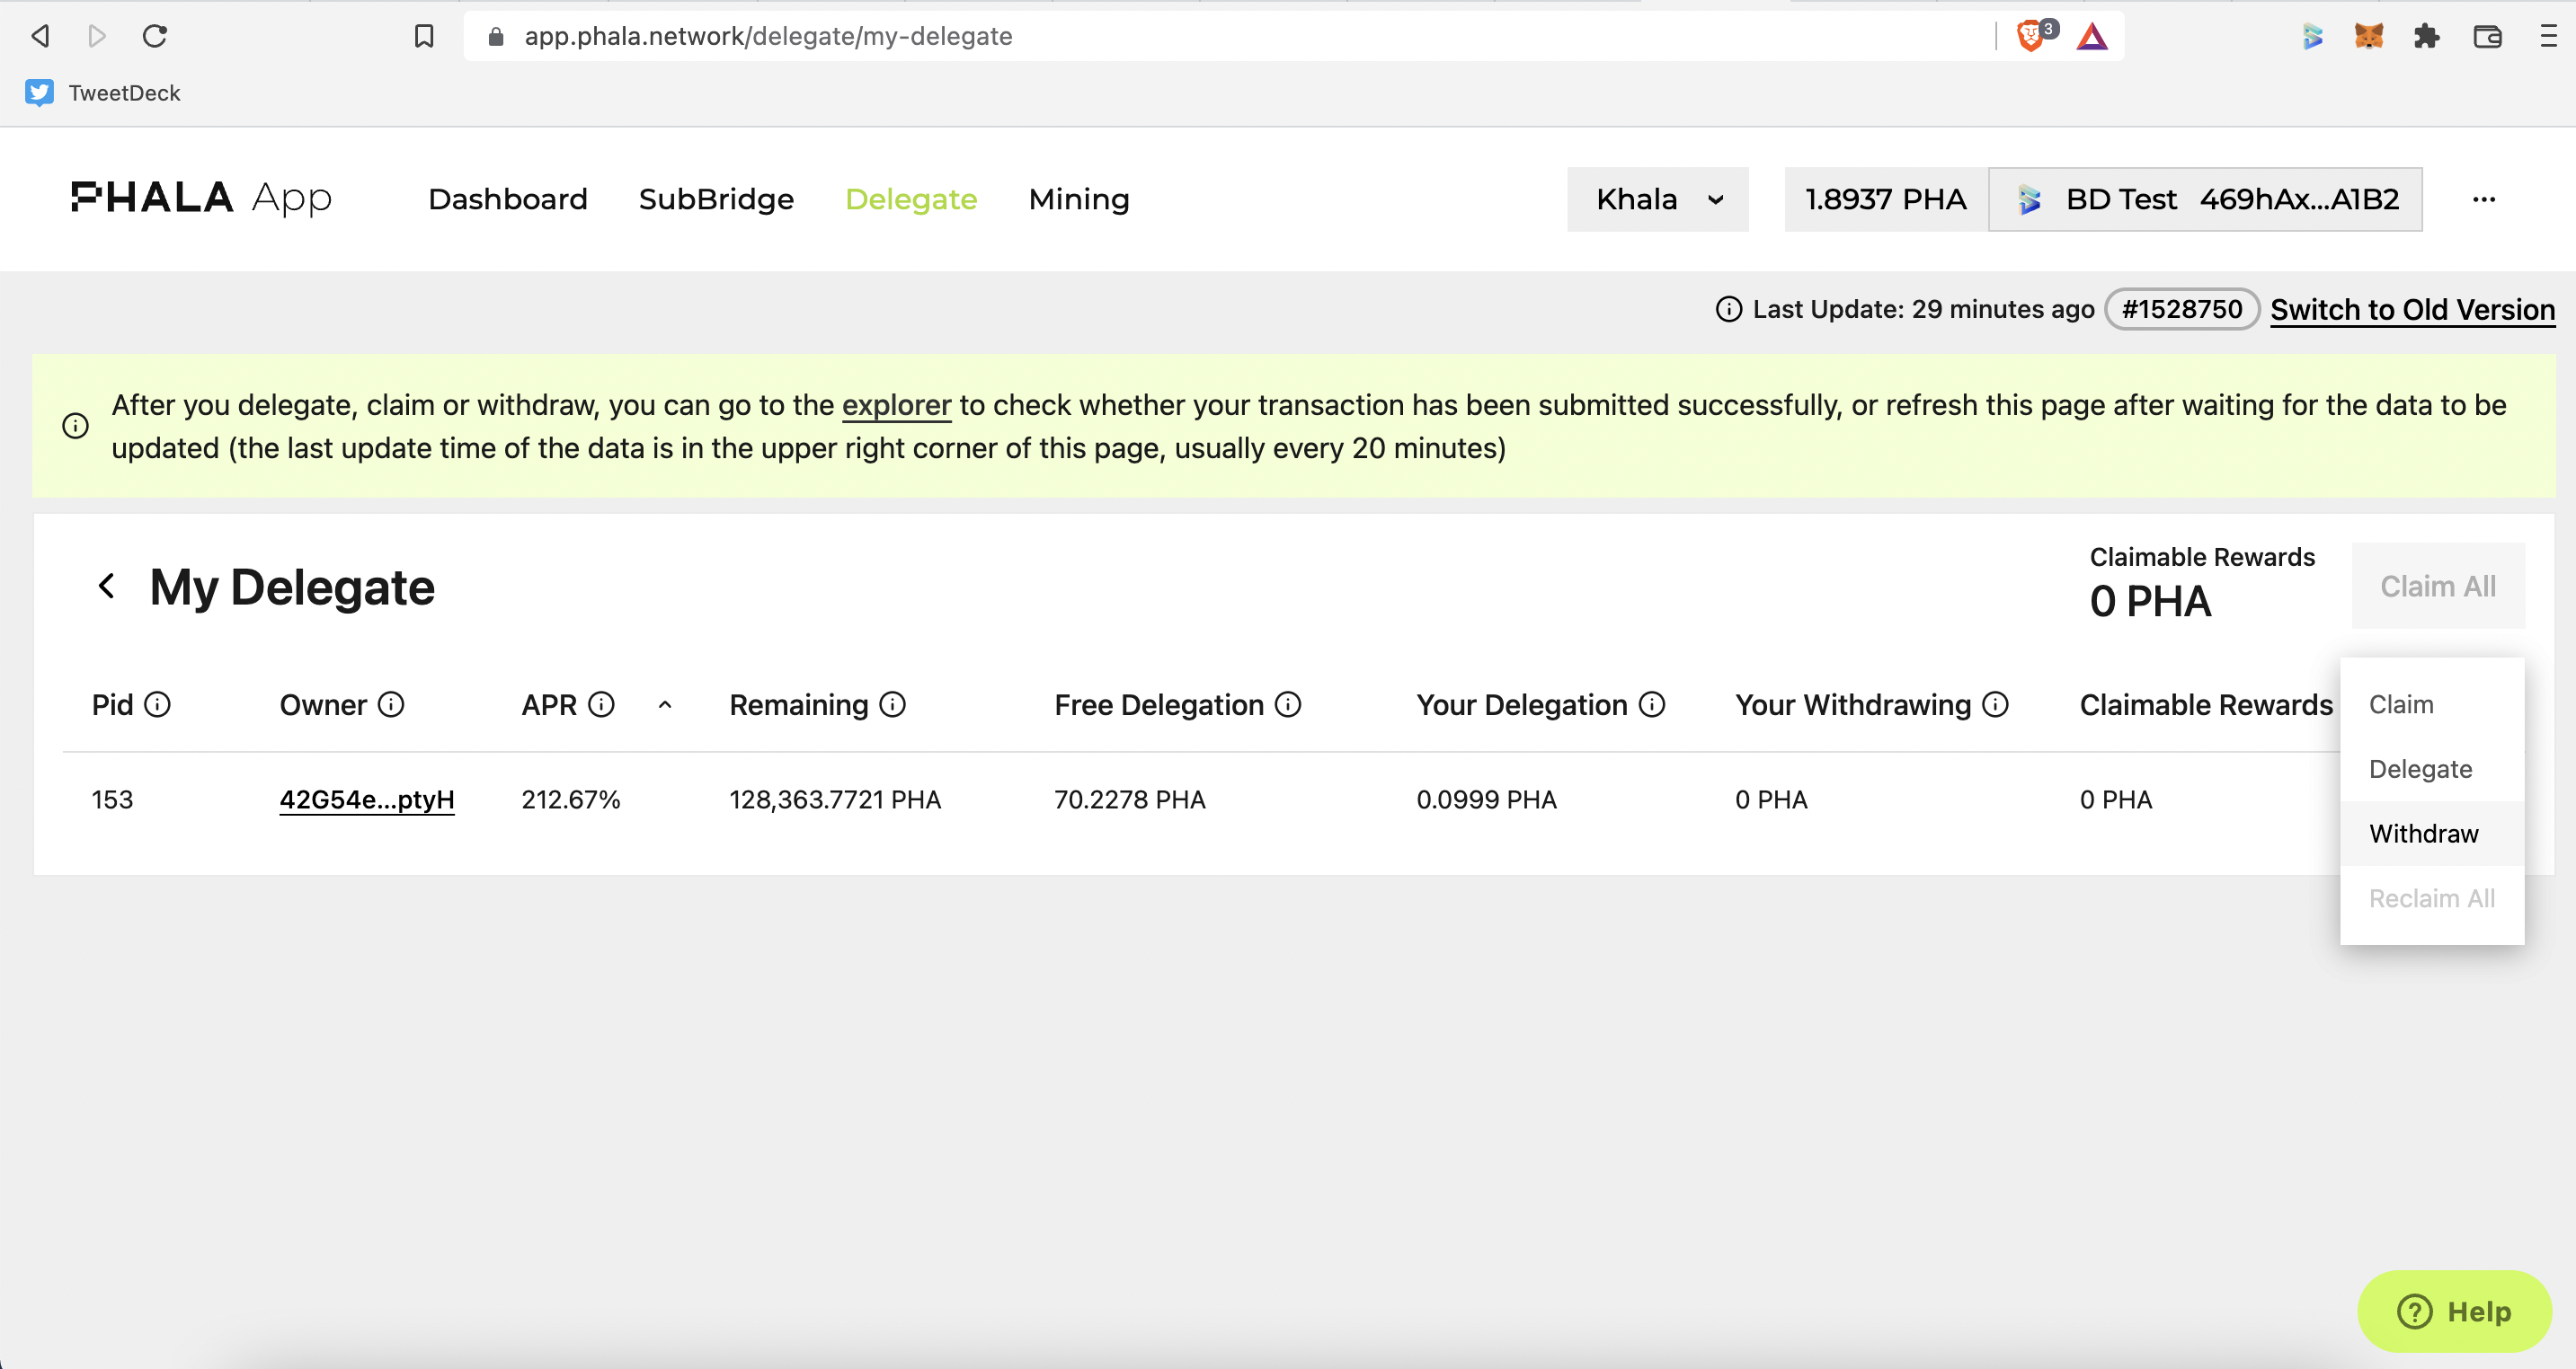Click the green Help button
2576x1369 pixels.
pos(2454,1310)
